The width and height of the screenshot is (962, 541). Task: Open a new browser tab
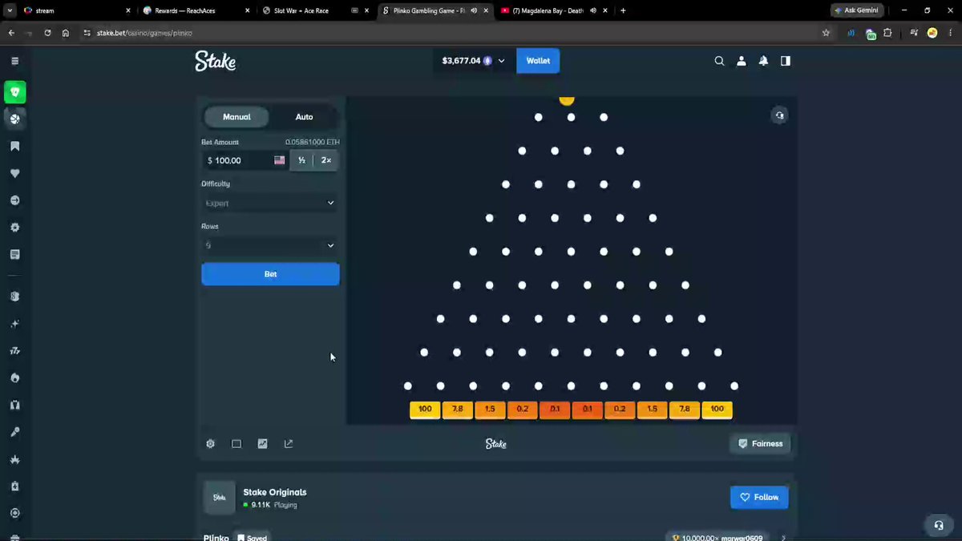click(623, 10)
